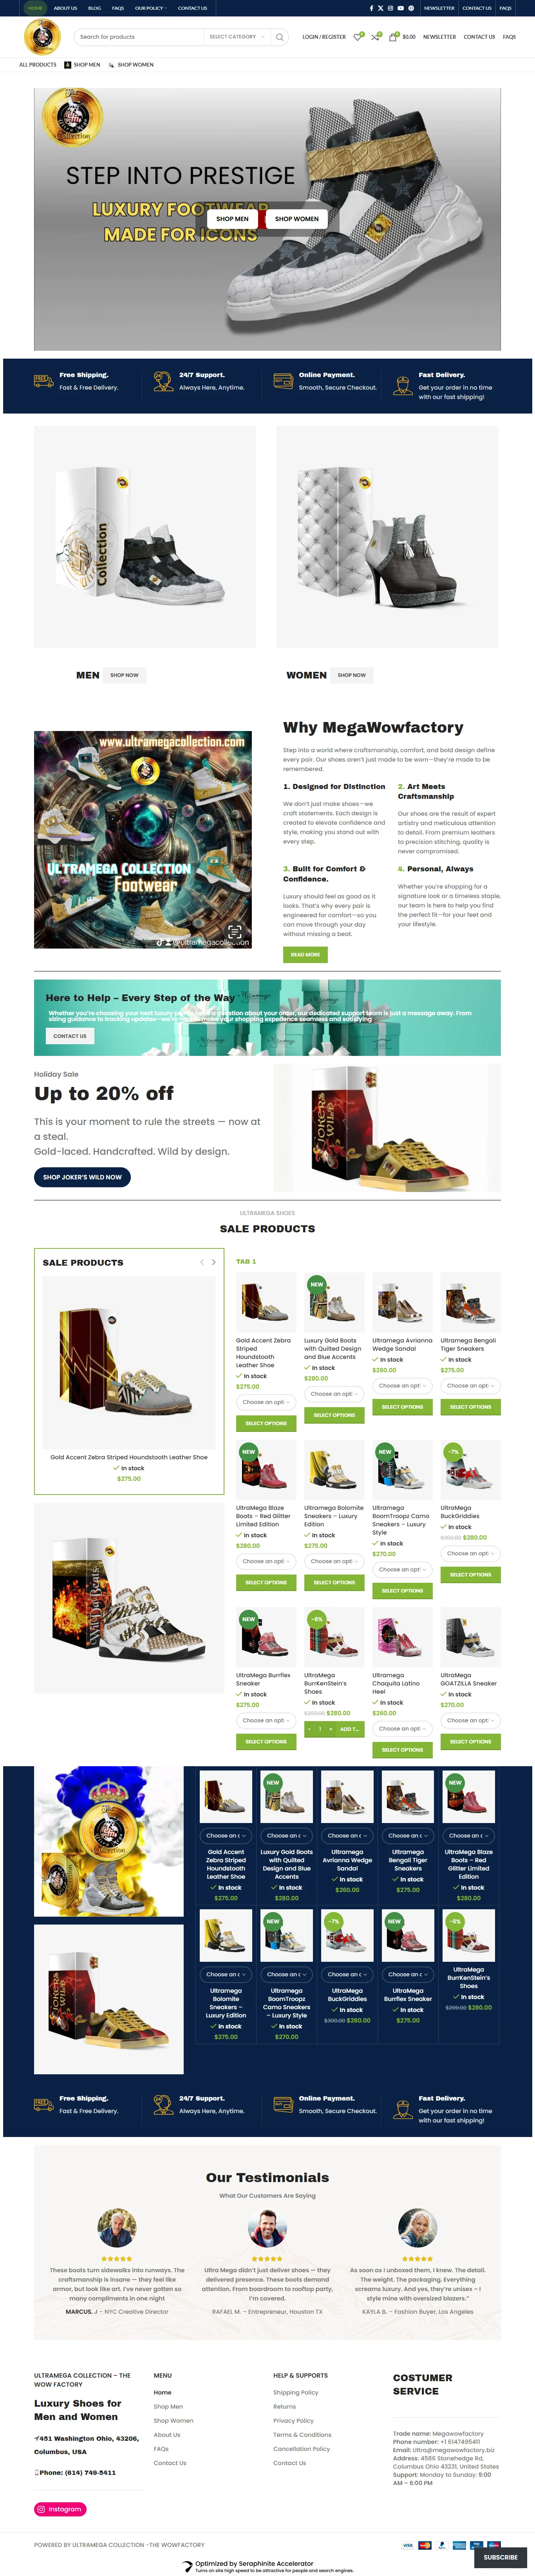The image size is (535, 2576).
Task: Open the compare products icon
Action: pyautogui.click(x=375, y=37)
